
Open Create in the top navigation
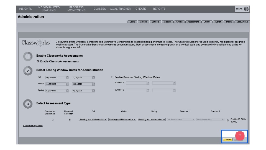coord(141,9)
